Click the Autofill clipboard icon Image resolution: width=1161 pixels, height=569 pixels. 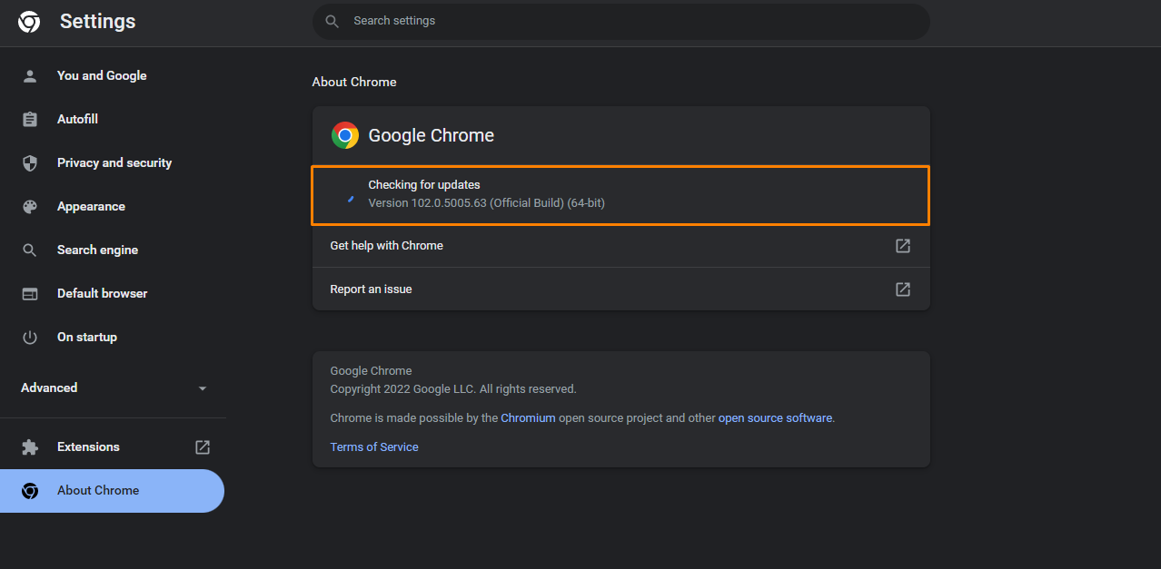[30, 120]
